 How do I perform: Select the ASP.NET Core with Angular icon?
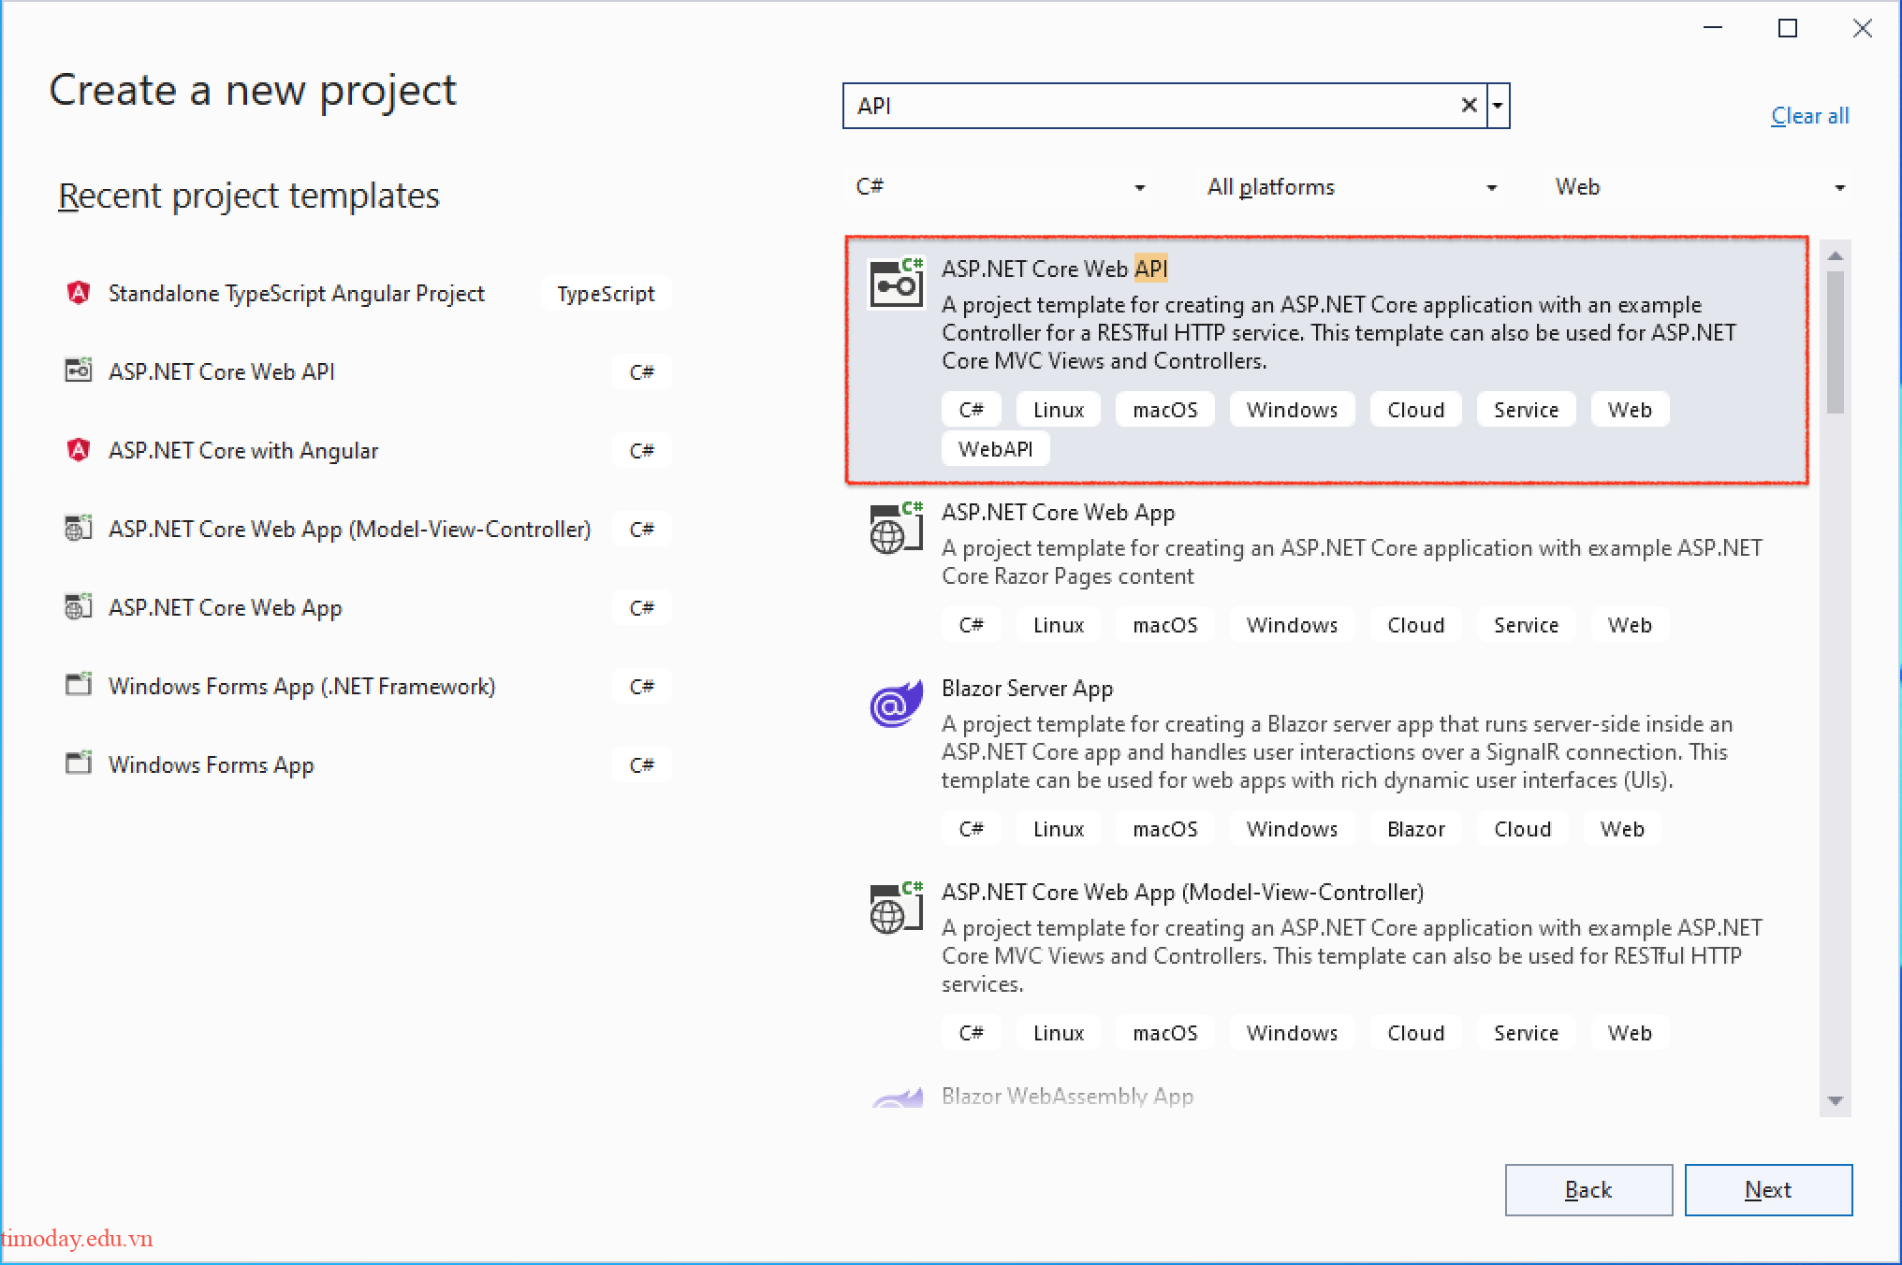[x=79, y=450]
